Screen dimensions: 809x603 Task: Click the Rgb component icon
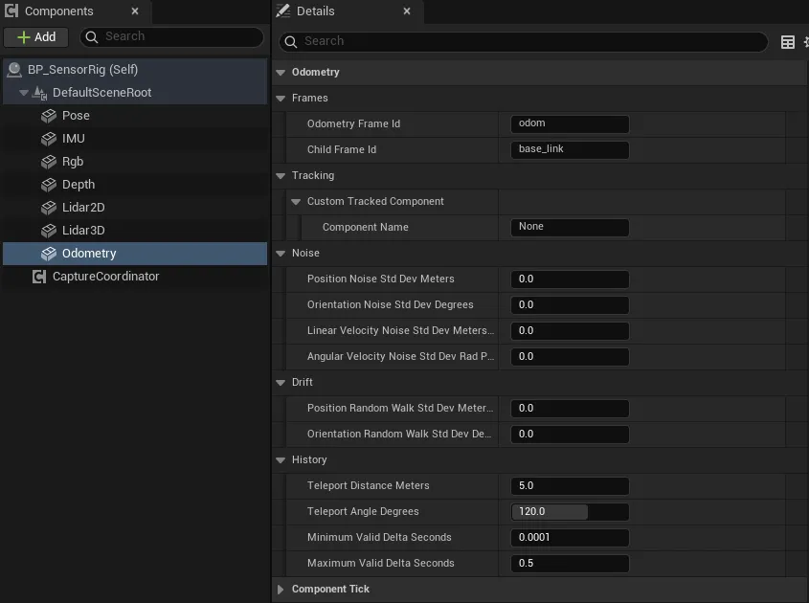pyautogui.click(x=49, y=162)
